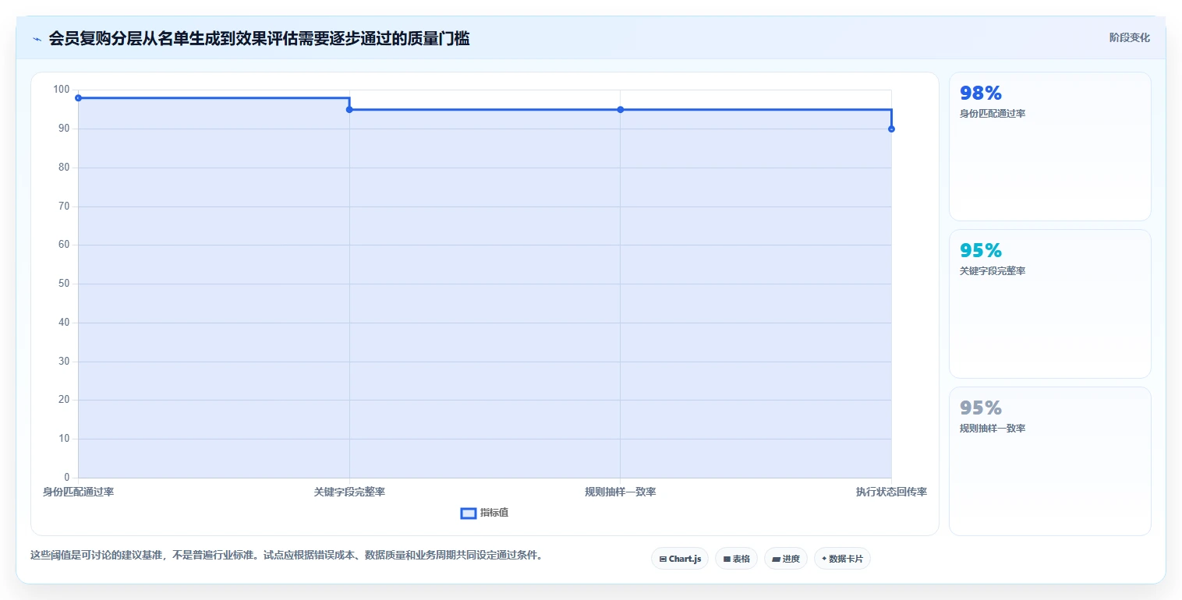Click the y-axis value 100
The height and width of the screenshot is (600, 1182).
(x=62, y=90)
